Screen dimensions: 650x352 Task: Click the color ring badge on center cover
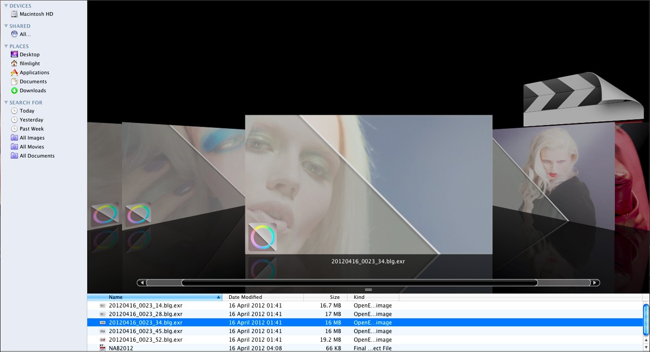[263, 237]
